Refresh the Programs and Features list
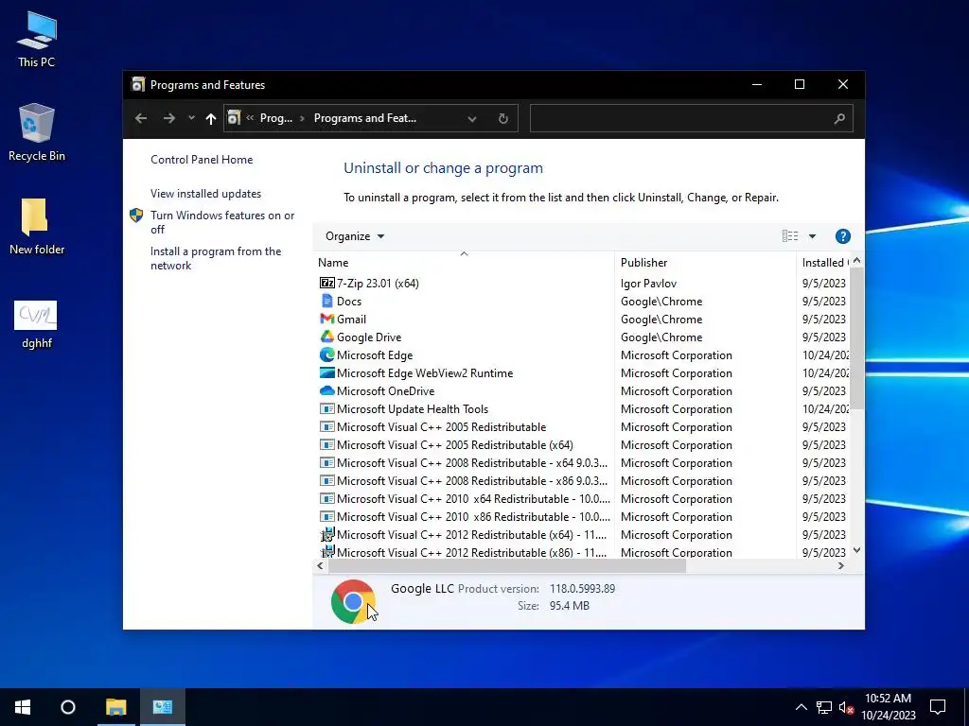 tap(503, 118)
